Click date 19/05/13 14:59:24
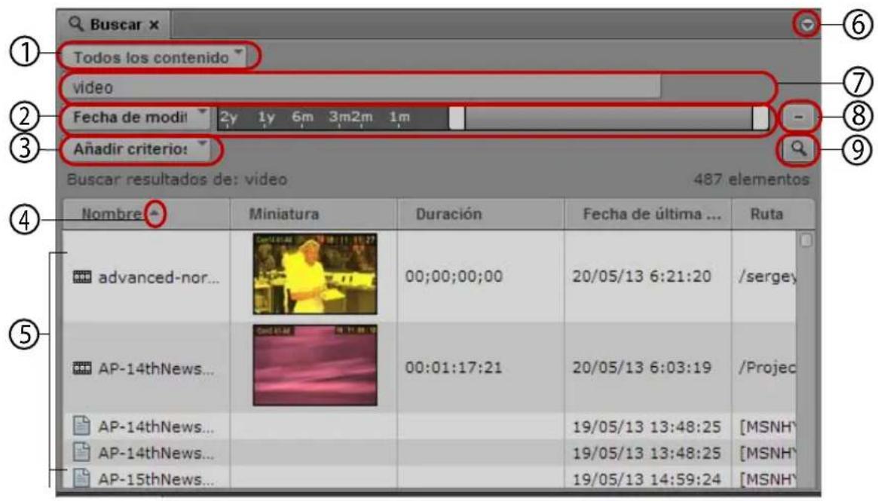The width and height of the screenshot is (878, 501). click(646, 480)
